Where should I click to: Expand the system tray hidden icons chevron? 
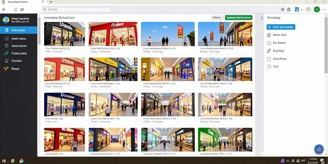click(x=288, y=161)
